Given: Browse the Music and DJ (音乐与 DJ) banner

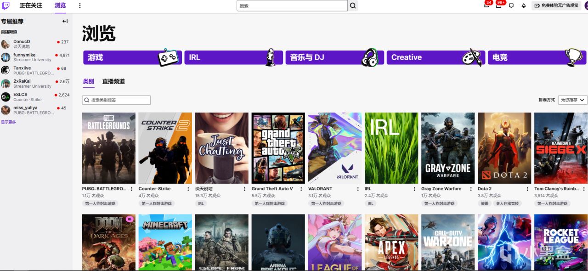Looking at the screenshot, I should [334, 57].
